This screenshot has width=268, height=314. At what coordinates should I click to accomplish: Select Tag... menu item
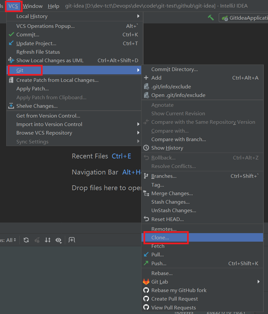(202, 185)
